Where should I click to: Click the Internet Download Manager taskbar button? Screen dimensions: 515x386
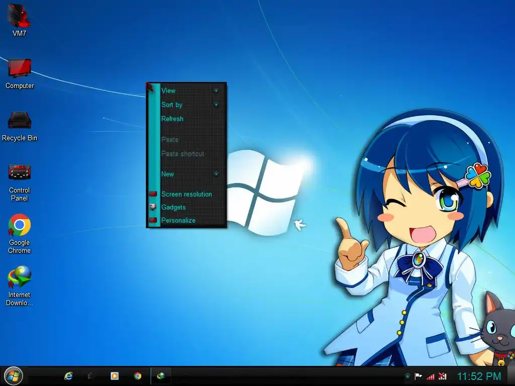pos(161,376)
